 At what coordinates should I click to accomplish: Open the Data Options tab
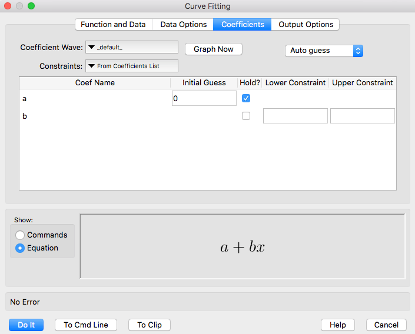pyautogui.click(x=183, y=25)
